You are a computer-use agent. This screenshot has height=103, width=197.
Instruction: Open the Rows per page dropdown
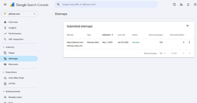pyautogui.click(x=163, y=53)
